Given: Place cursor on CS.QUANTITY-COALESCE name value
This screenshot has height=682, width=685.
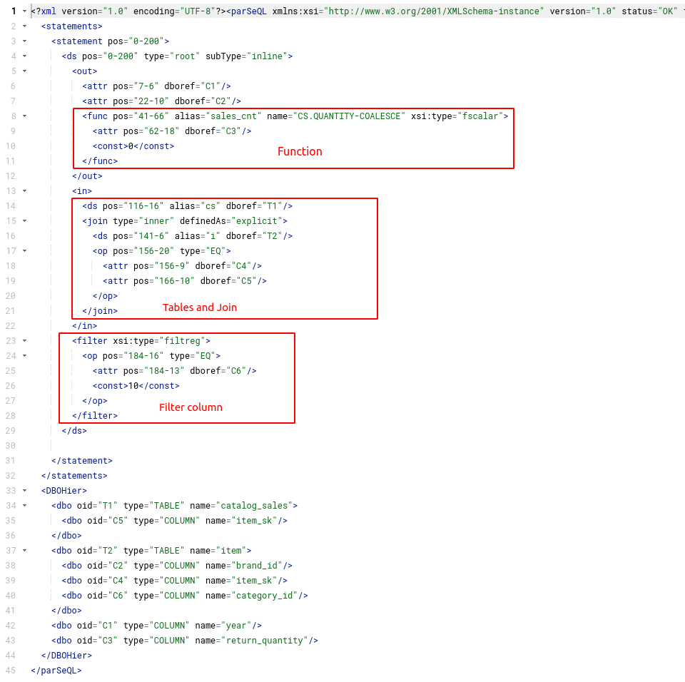Looking at the screenshot, I should [349, 116].
